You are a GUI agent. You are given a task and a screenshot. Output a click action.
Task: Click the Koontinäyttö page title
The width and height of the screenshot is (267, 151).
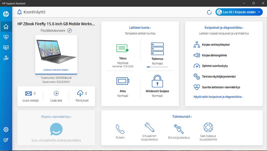tap(34, 12)
